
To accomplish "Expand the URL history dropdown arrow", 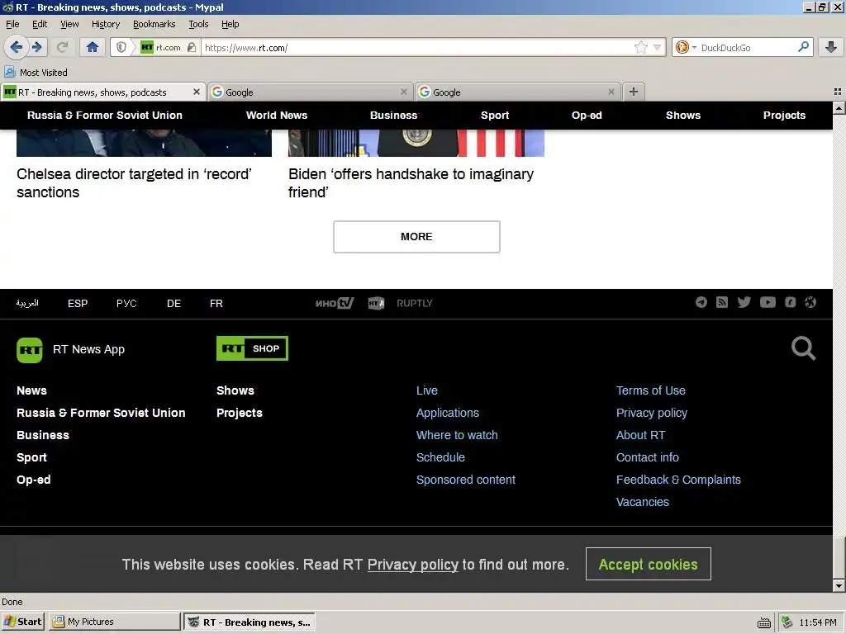I will pos(657,47).
